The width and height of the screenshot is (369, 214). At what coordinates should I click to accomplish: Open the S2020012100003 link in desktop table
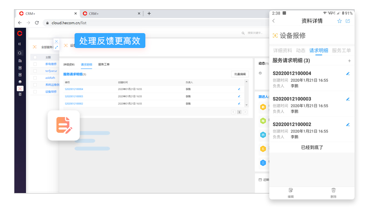pyautogui.click(x=74, y=97)
